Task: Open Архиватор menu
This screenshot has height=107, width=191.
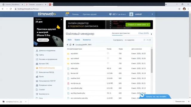Action: click(87, 40)
